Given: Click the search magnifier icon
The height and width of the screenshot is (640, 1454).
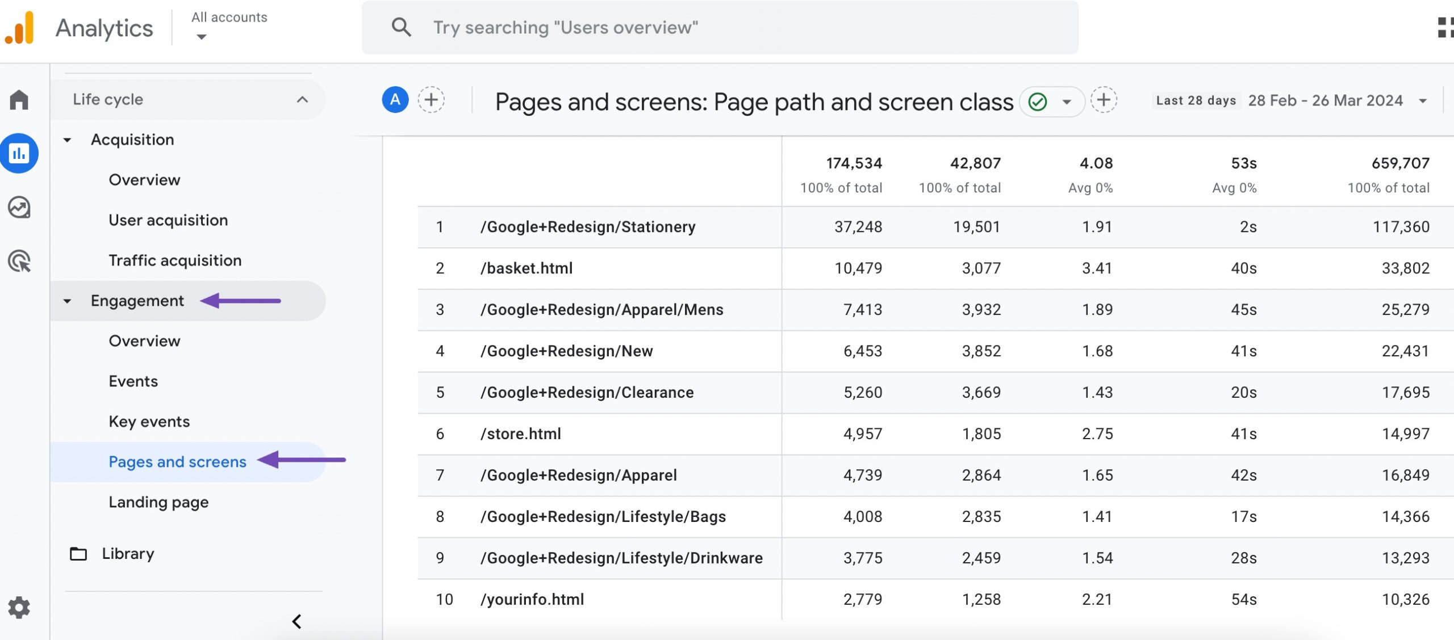Looking at the screenshot, I should point(400,26).
